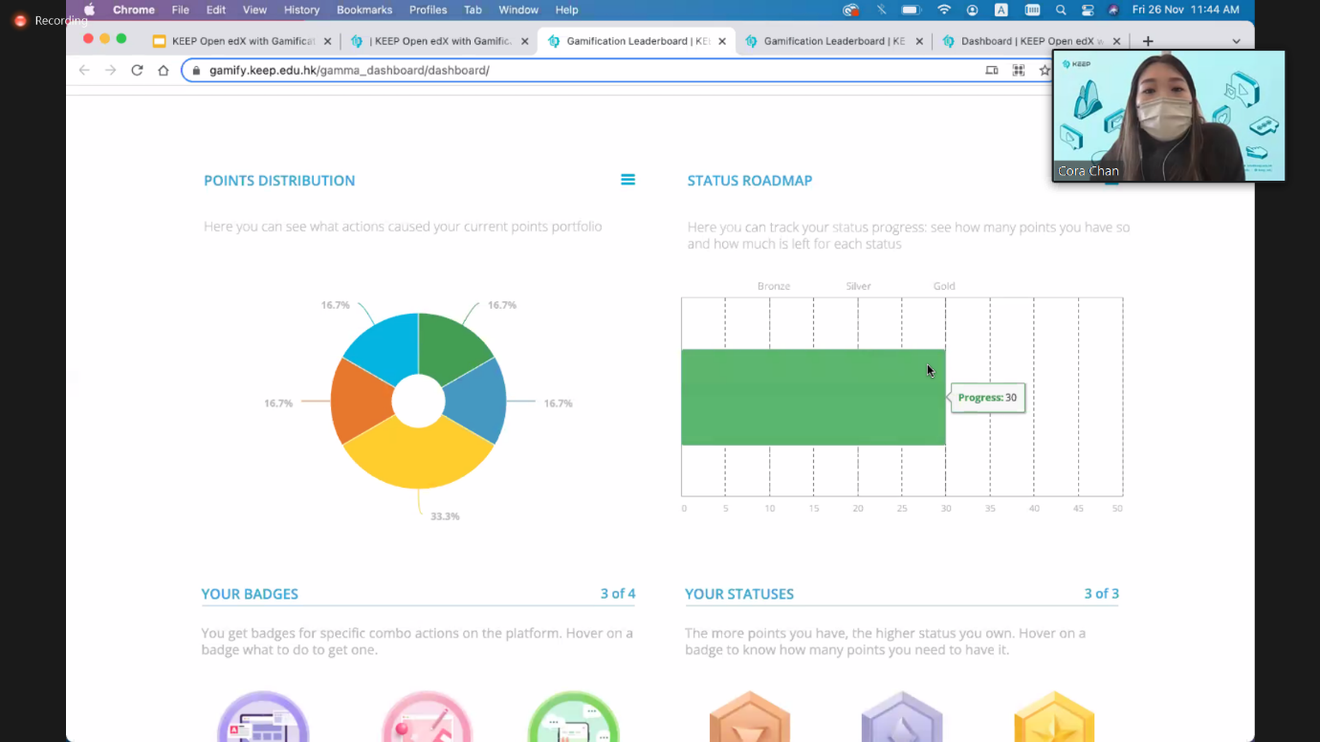Open the Edit menu

216,10
